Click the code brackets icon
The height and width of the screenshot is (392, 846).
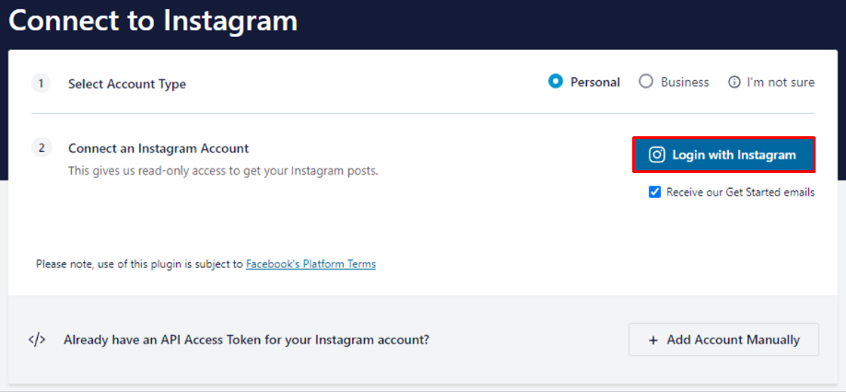[x=37, y=340]
